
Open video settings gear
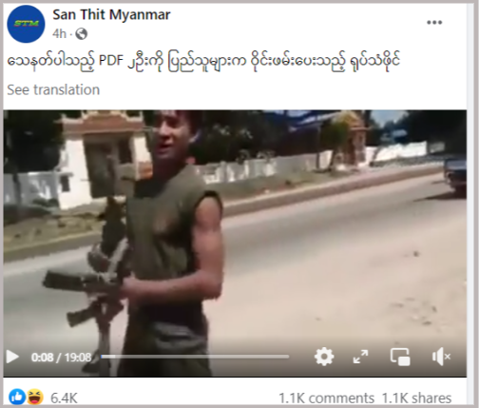coord(324,357)
